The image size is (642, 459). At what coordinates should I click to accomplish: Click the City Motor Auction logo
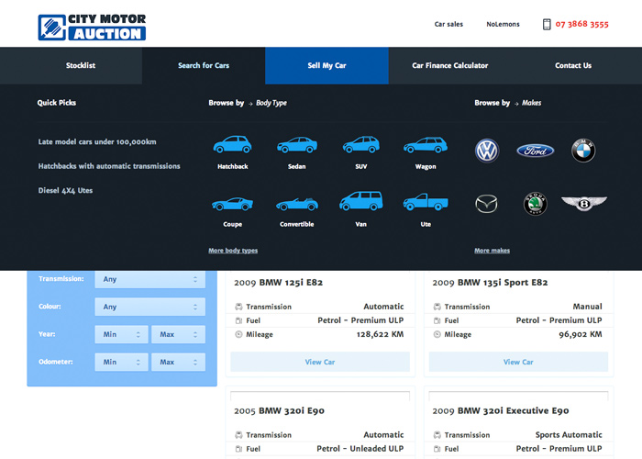pos(92,28)
